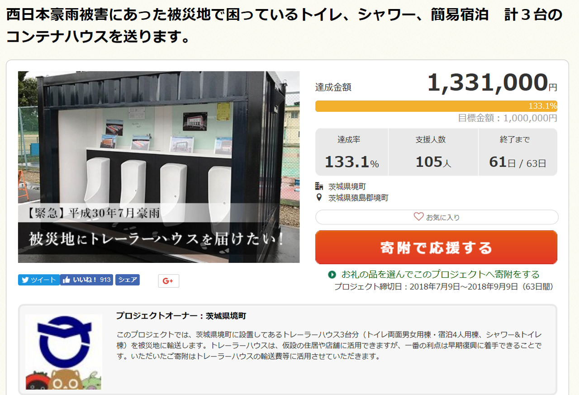Click 寄附で応援する donate button

436,247
